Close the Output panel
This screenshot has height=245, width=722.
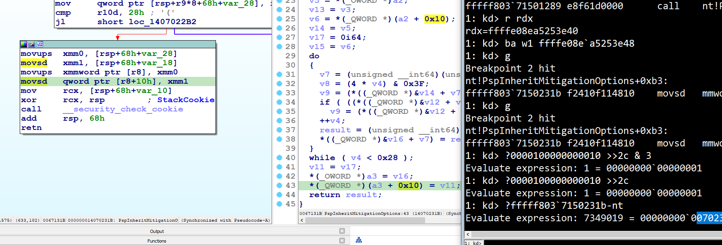[342, 231]
